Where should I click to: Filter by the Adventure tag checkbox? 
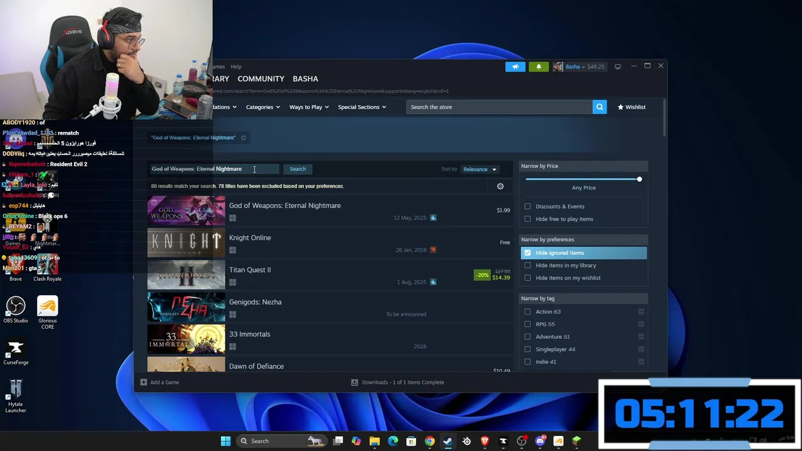[x=528, y=336]
